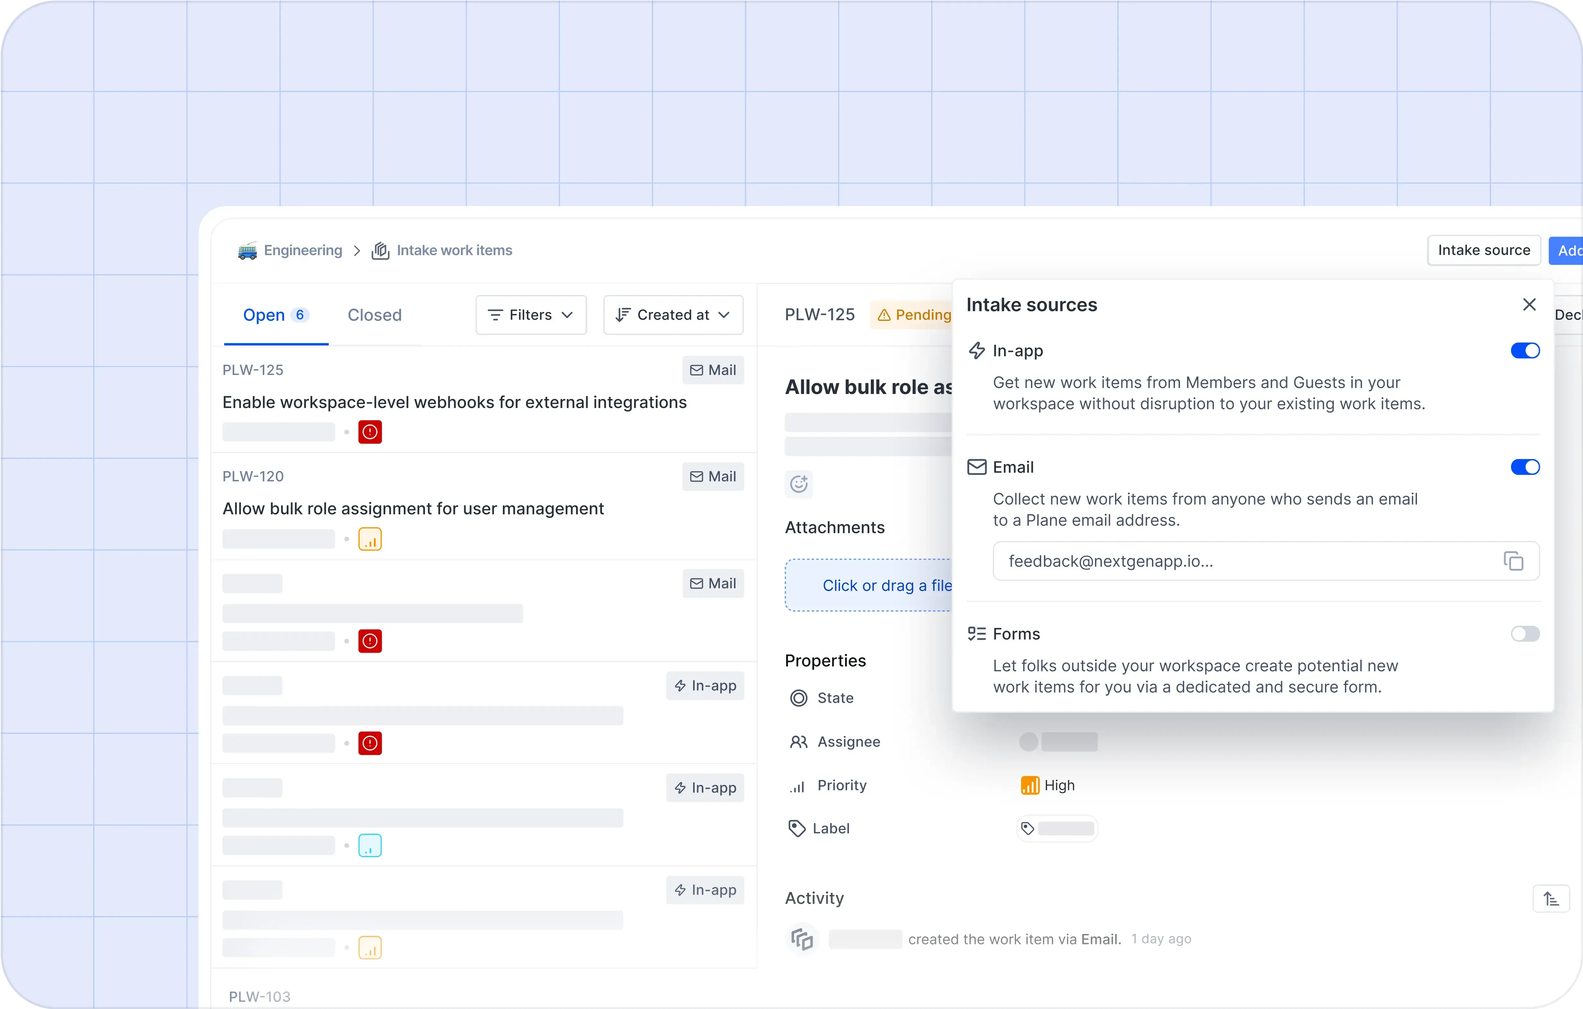Viewport: 1583px width, 1009px height.
Task: Click the label tag chip in Properties
Action: [x=1057, y=828]
